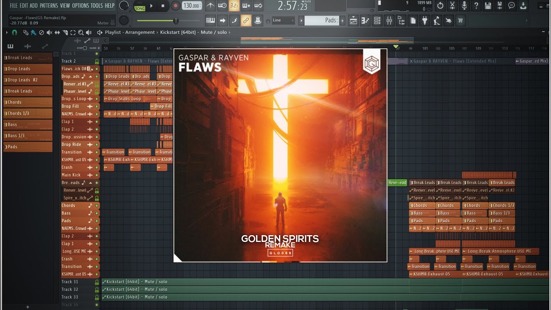
Task: Open the HELP menu
Action: pyautogui.click(x=110, y=6)
